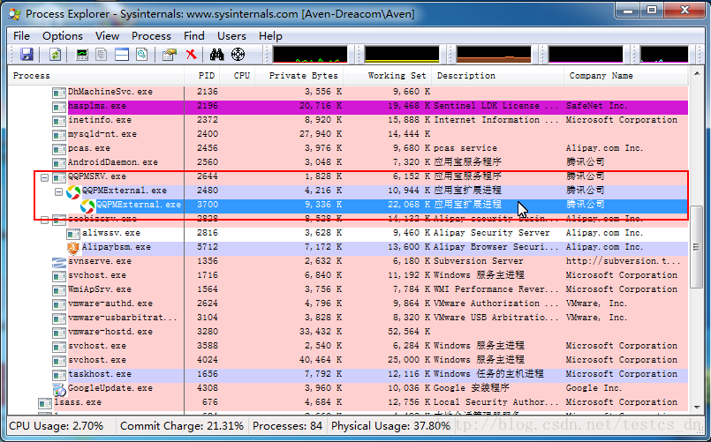Sort by the Working Set column header

387,76
